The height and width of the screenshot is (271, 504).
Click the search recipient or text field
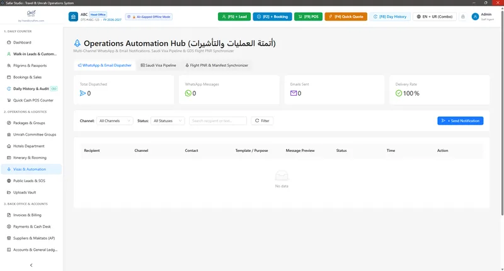(x=218, y=121)
